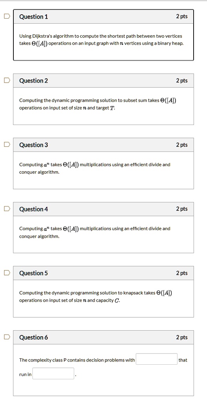Click the '2 pts' label on Question 1
The width and height of the screenshot is (207, 405).
pyautogui.click(x=182, y=17)
